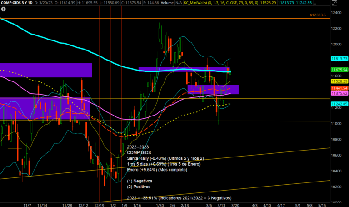The height and width of the screenshot is (207, 349).
Task: Click the small purple zone right of center
Action: (x=213, y=90)
